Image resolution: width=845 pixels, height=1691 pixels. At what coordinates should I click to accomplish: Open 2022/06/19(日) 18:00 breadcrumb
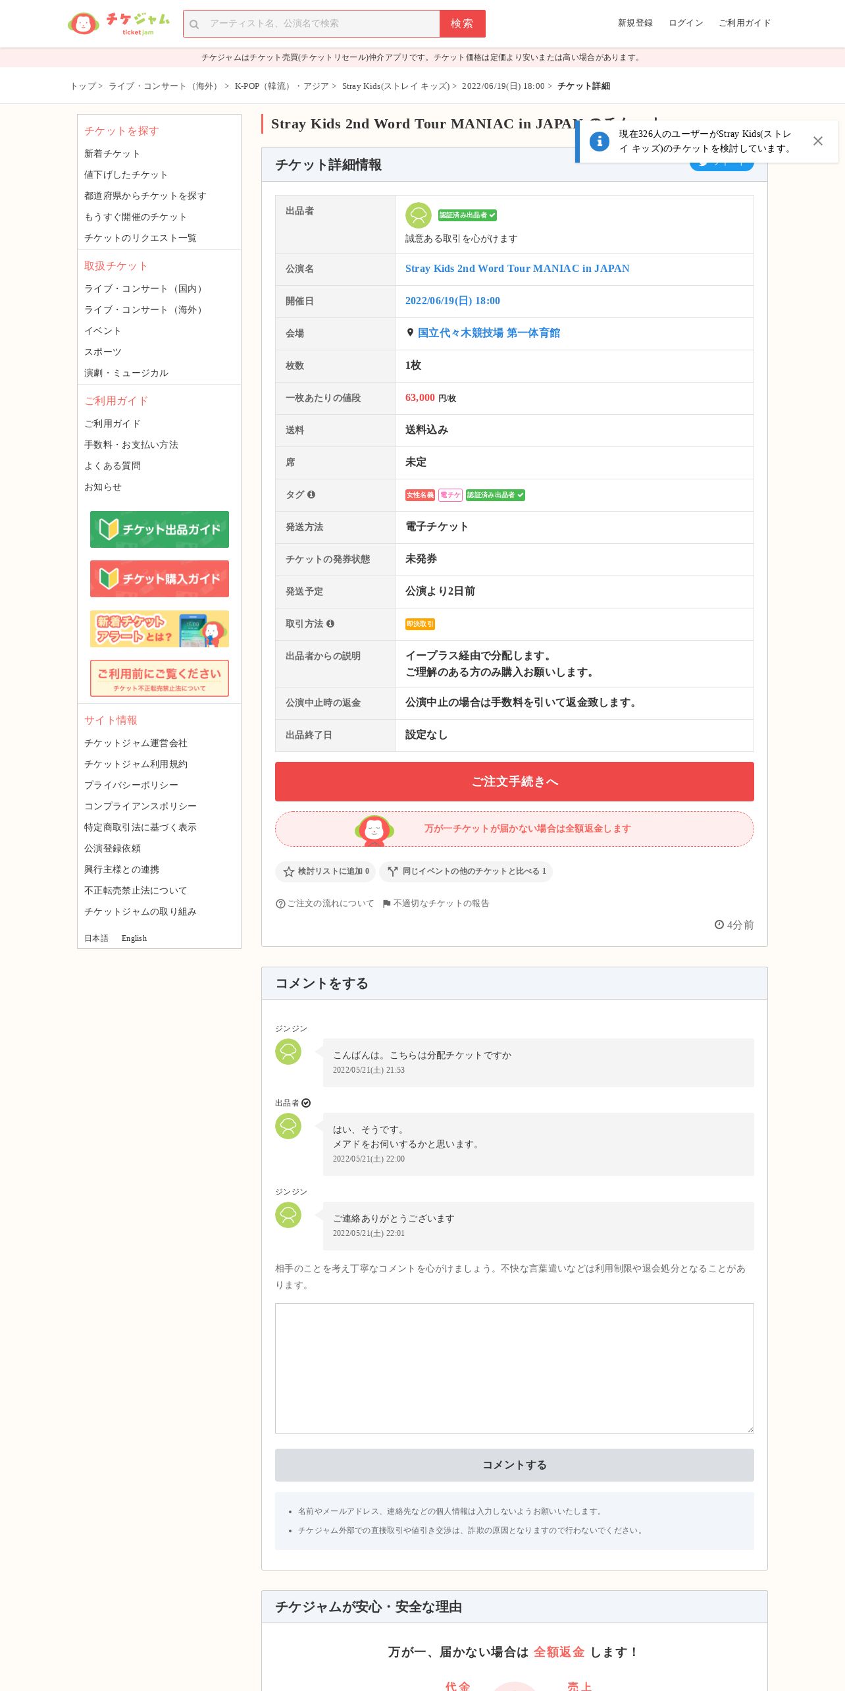503,86
